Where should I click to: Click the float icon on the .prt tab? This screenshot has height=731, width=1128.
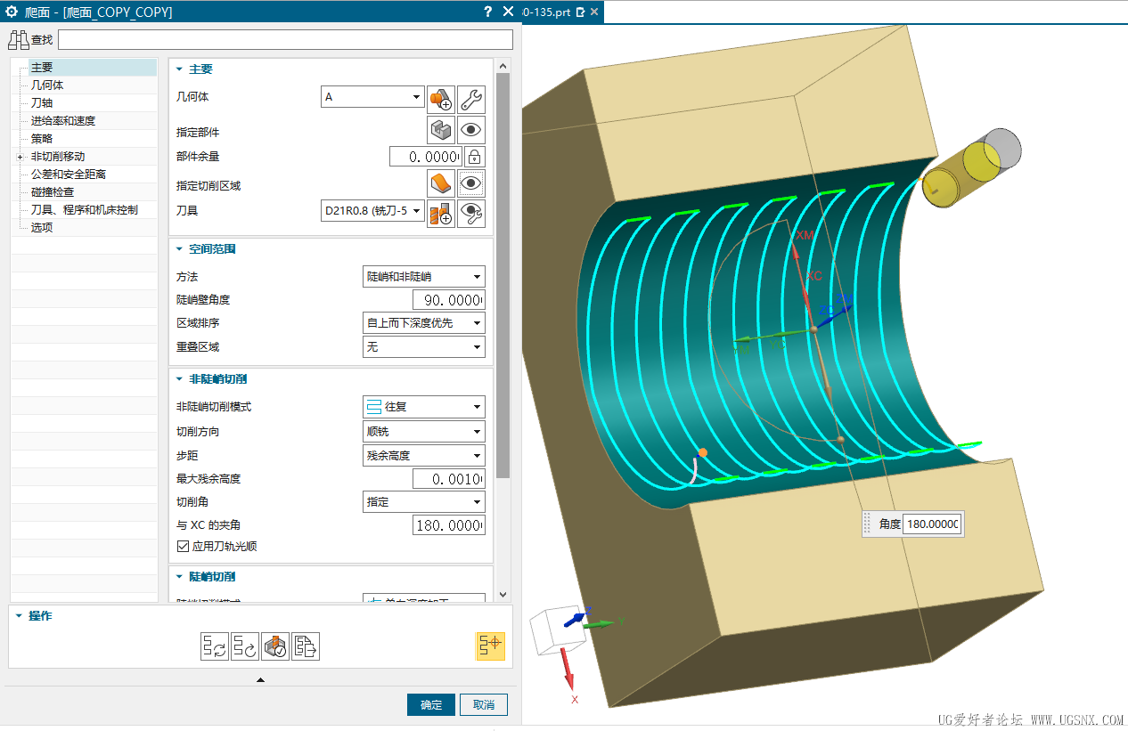581,12
